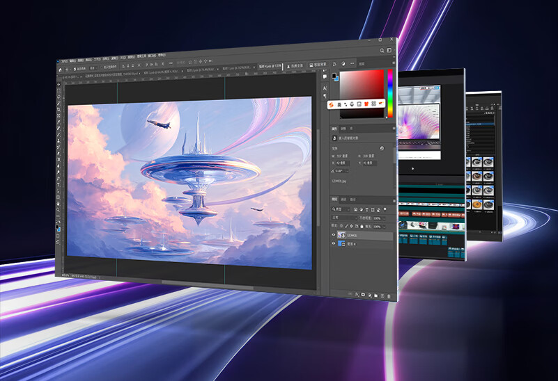558x381 pixels.
Task: Open the layer filter type dropdown
Action: tap(339, 209)
